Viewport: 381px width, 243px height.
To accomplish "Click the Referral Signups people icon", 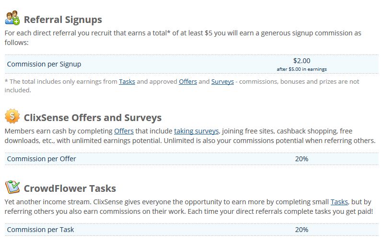I will (x=12, y=18).
